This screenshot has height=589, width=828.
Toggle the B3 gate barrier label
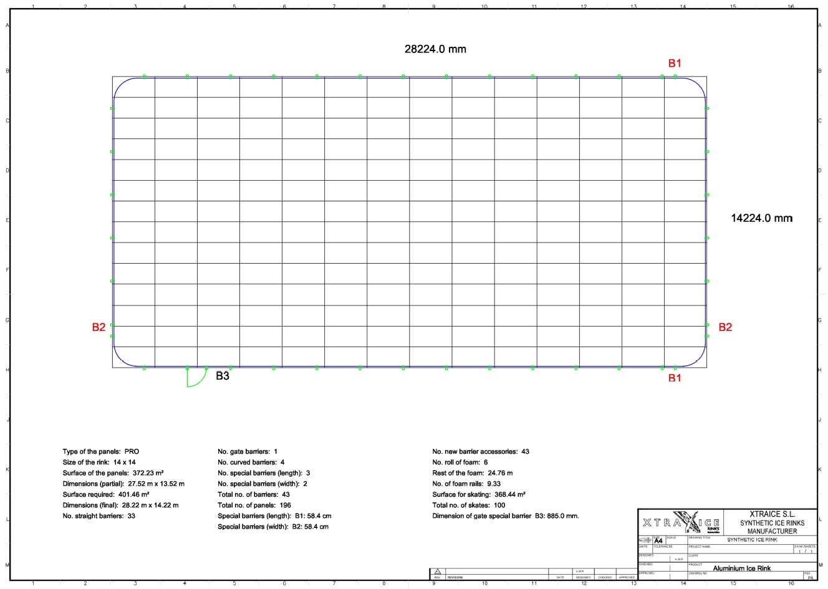[223, 375]
